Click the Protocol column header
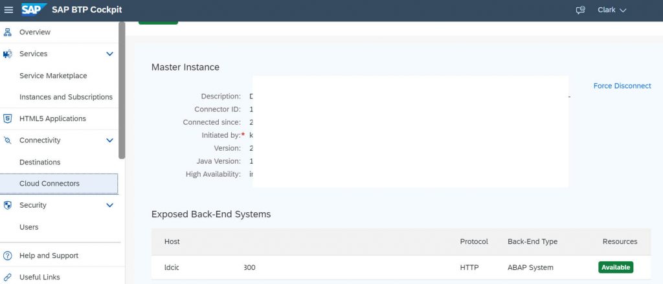Viewport: 663px width, 284px height. tap(474, 242)
